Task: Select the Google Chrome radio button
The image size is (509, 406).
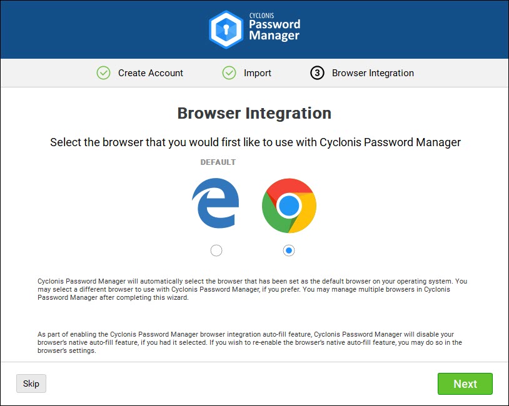Action: click(x=289, y=250)
